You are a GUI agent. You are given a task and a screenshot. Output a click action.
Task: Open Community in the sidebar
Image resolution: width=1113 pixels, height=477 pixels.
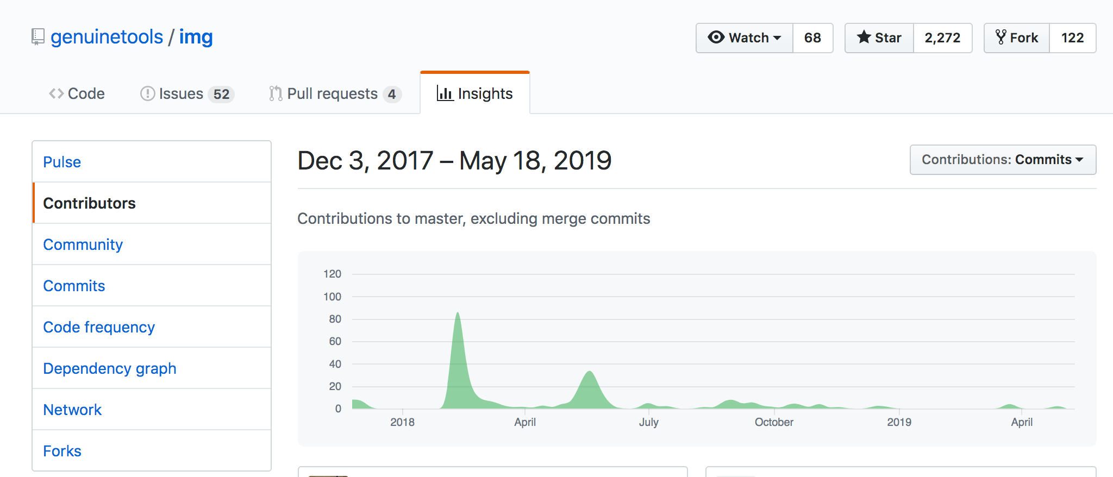tap(83, 244)
